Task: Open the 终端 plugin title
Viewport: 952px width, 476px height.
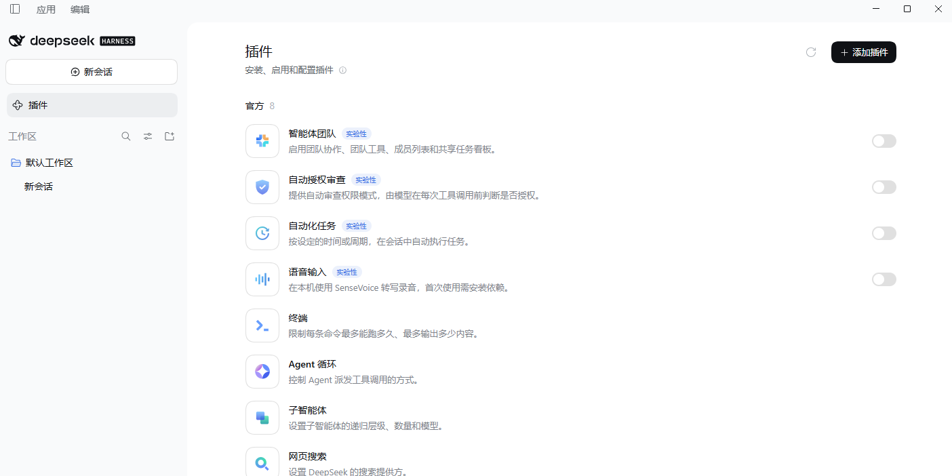Action: 298,318
